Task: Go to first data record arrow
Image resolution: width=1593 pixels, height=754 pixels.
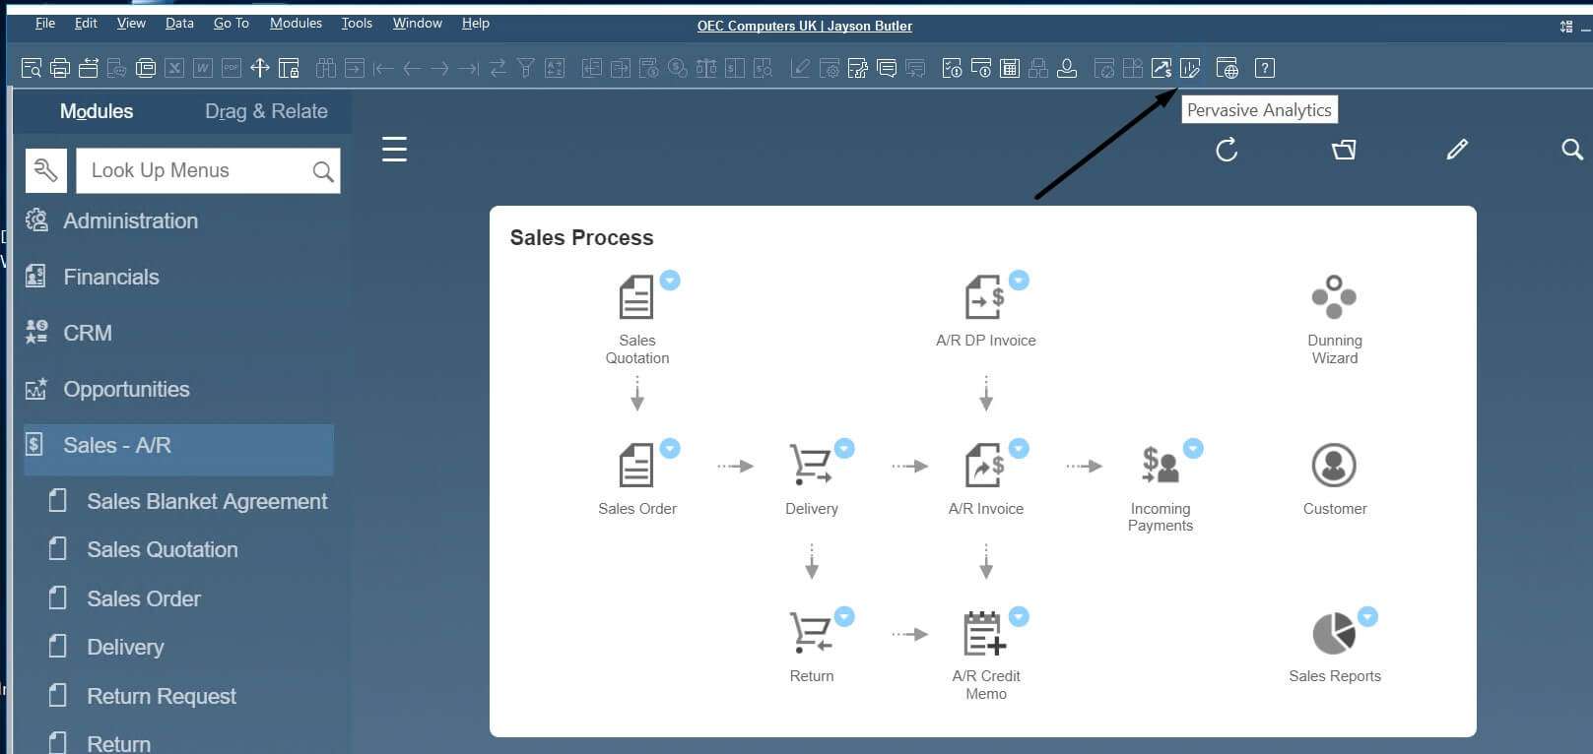Action: coord(383,68)
